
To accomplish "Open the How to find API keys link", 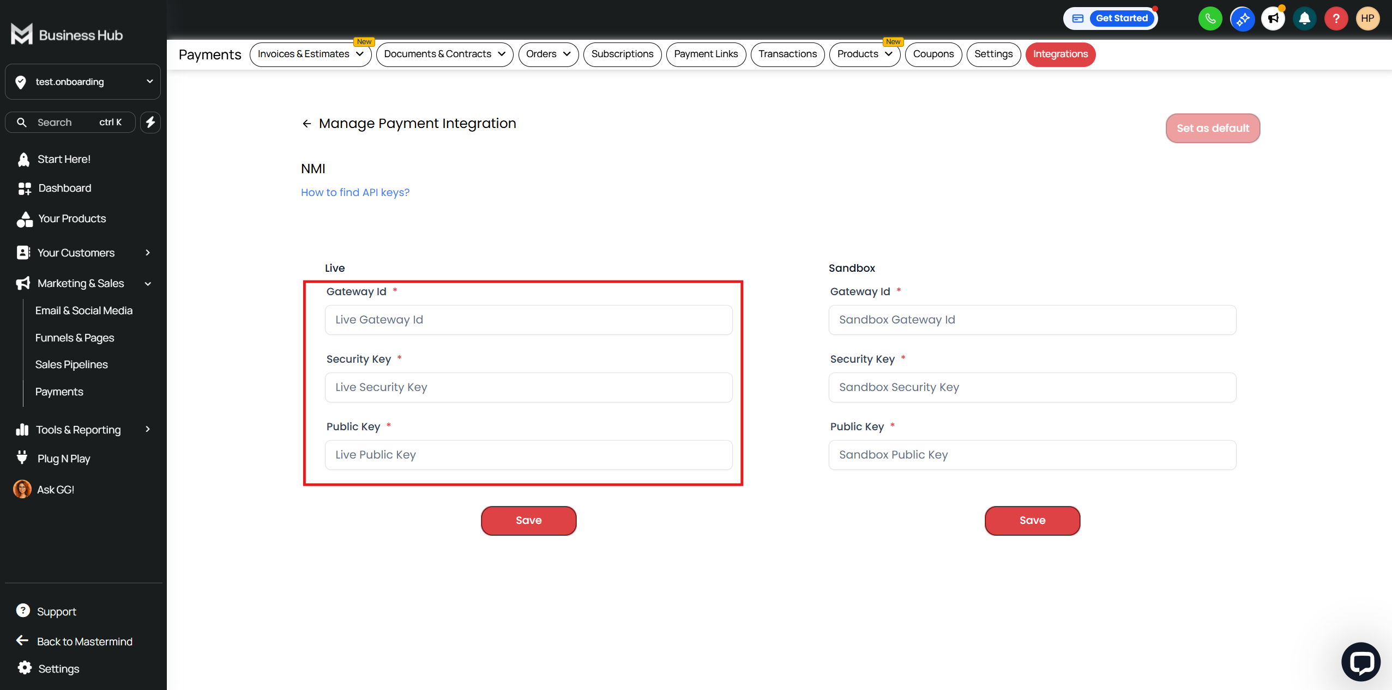I will point(355,193).
